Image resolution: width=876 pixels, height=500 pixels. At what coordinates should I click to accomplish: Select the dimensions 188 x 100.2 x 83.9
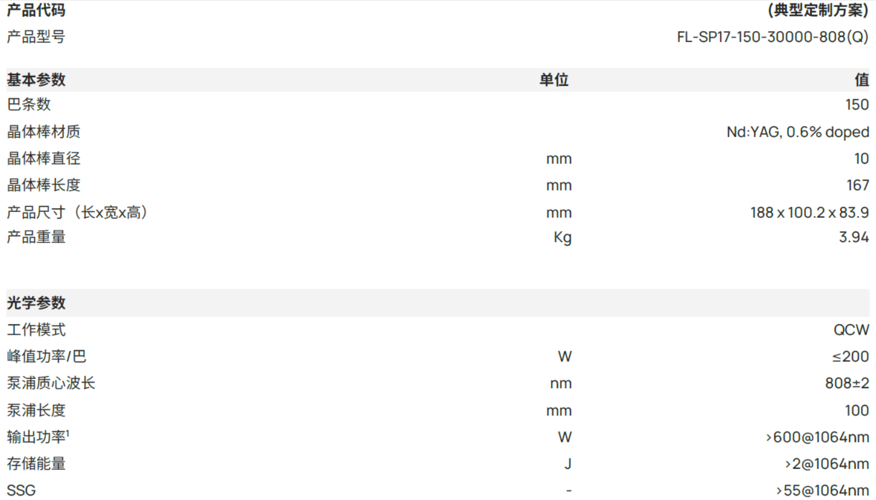click(x=809, y=213)
